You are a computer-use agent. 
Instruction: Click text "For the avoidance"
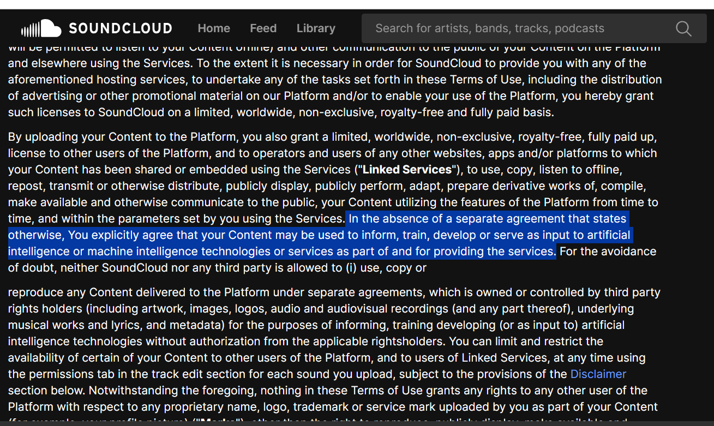(x=608, y=251)
